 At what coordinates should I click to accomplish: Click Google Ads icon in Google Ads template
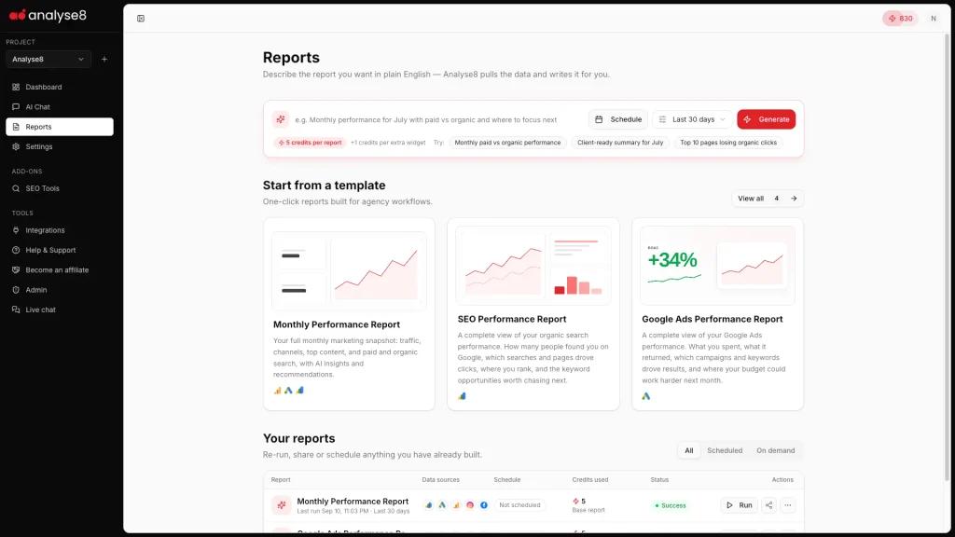645,396
